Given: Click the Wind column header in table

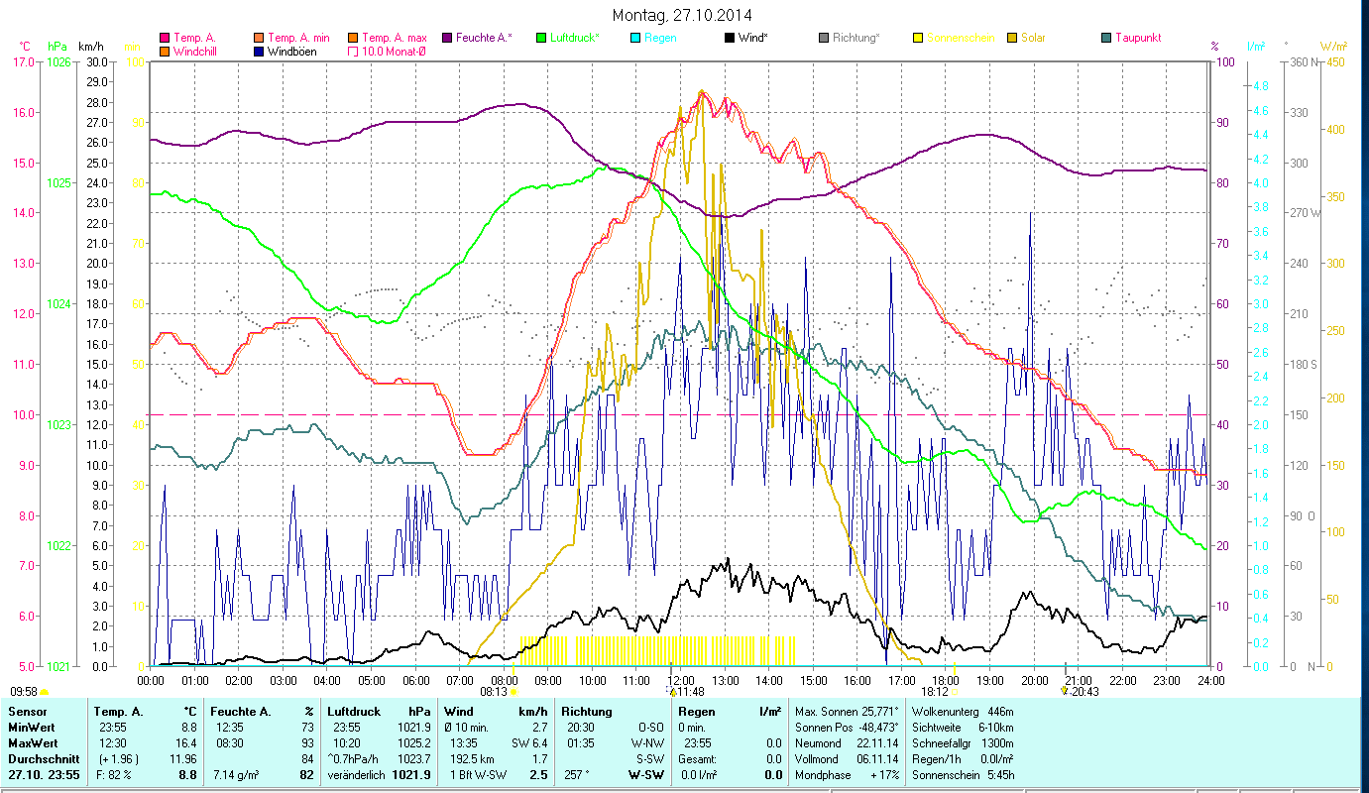Looking at the screenshot, I should tap(459, 712).
